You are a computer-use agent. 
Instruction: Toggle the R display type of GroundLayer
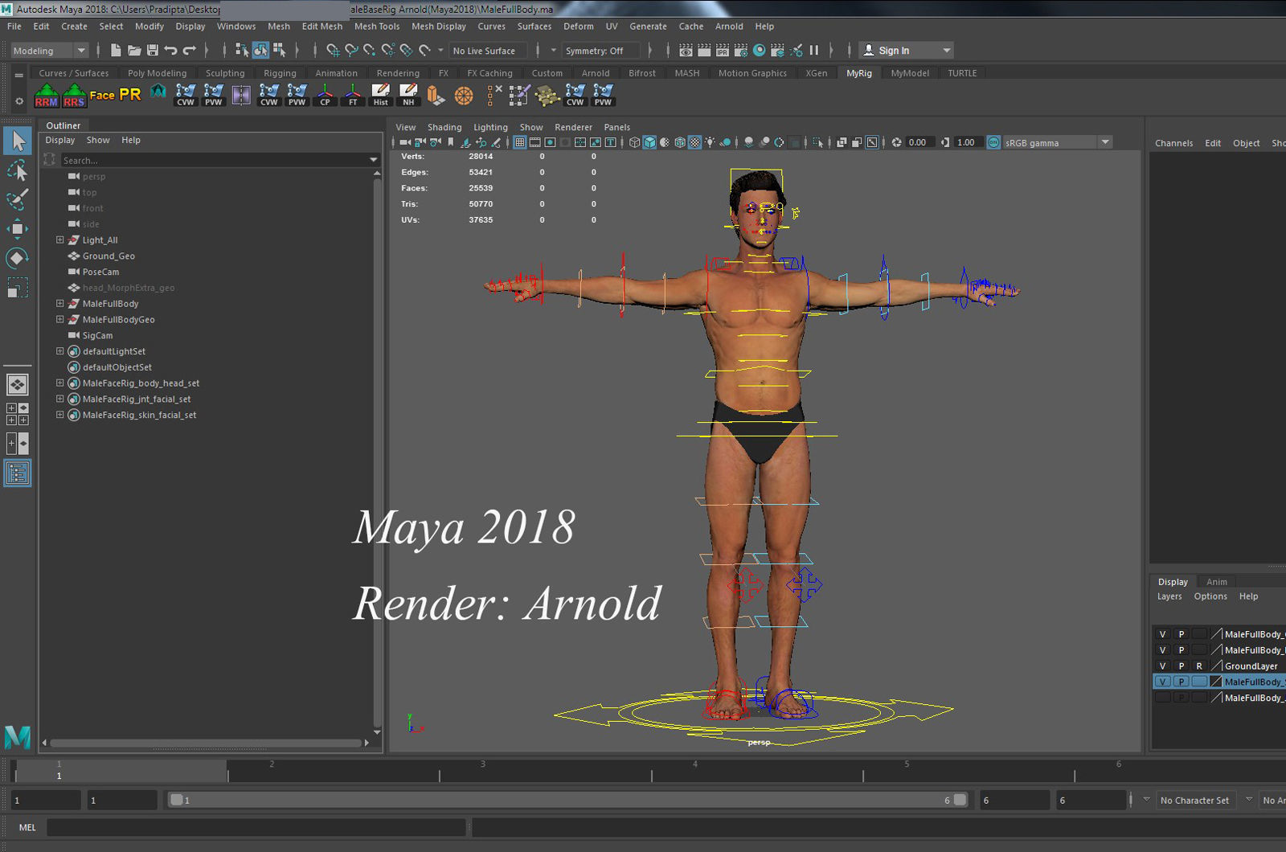click(x=1199, y=666)
